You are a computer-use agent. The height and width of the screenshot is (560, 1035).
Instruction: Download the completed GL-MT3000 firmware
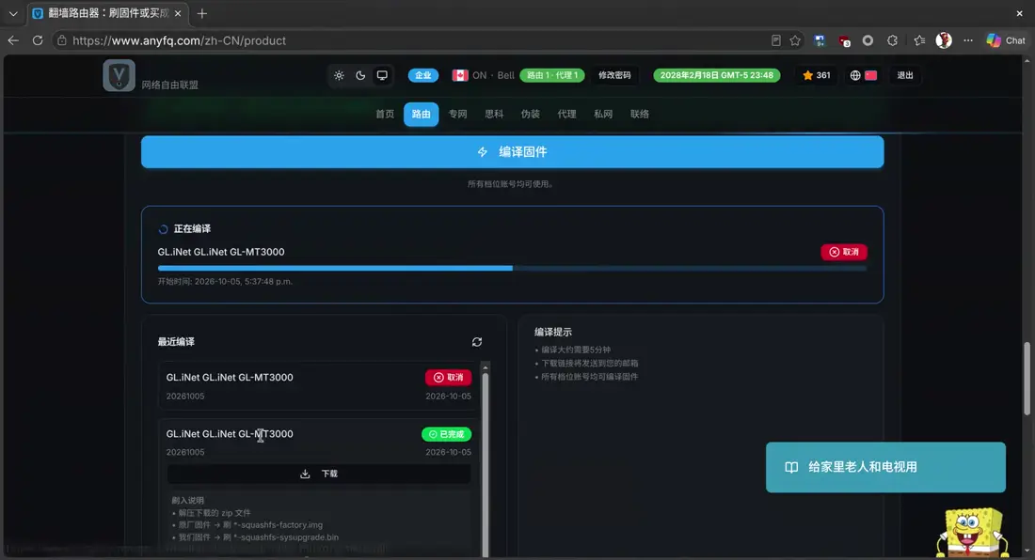(x=319, y=474)
